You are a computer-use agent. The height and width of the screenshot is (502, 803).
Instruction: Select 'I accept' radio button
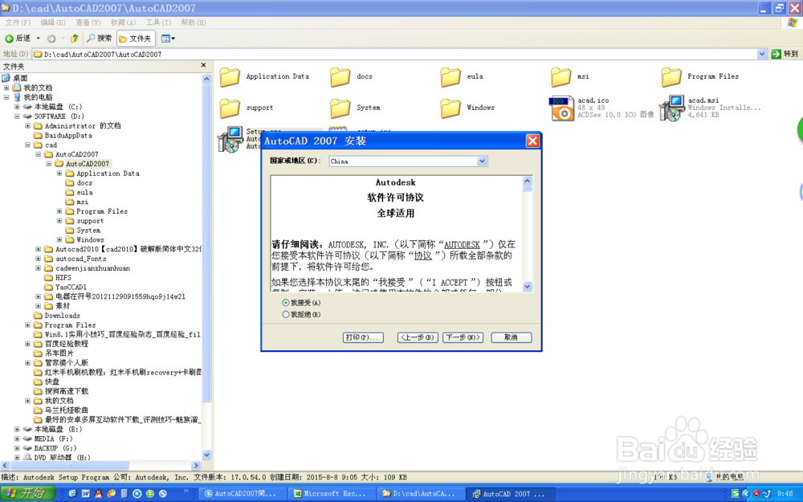click(x=285, y=303)
